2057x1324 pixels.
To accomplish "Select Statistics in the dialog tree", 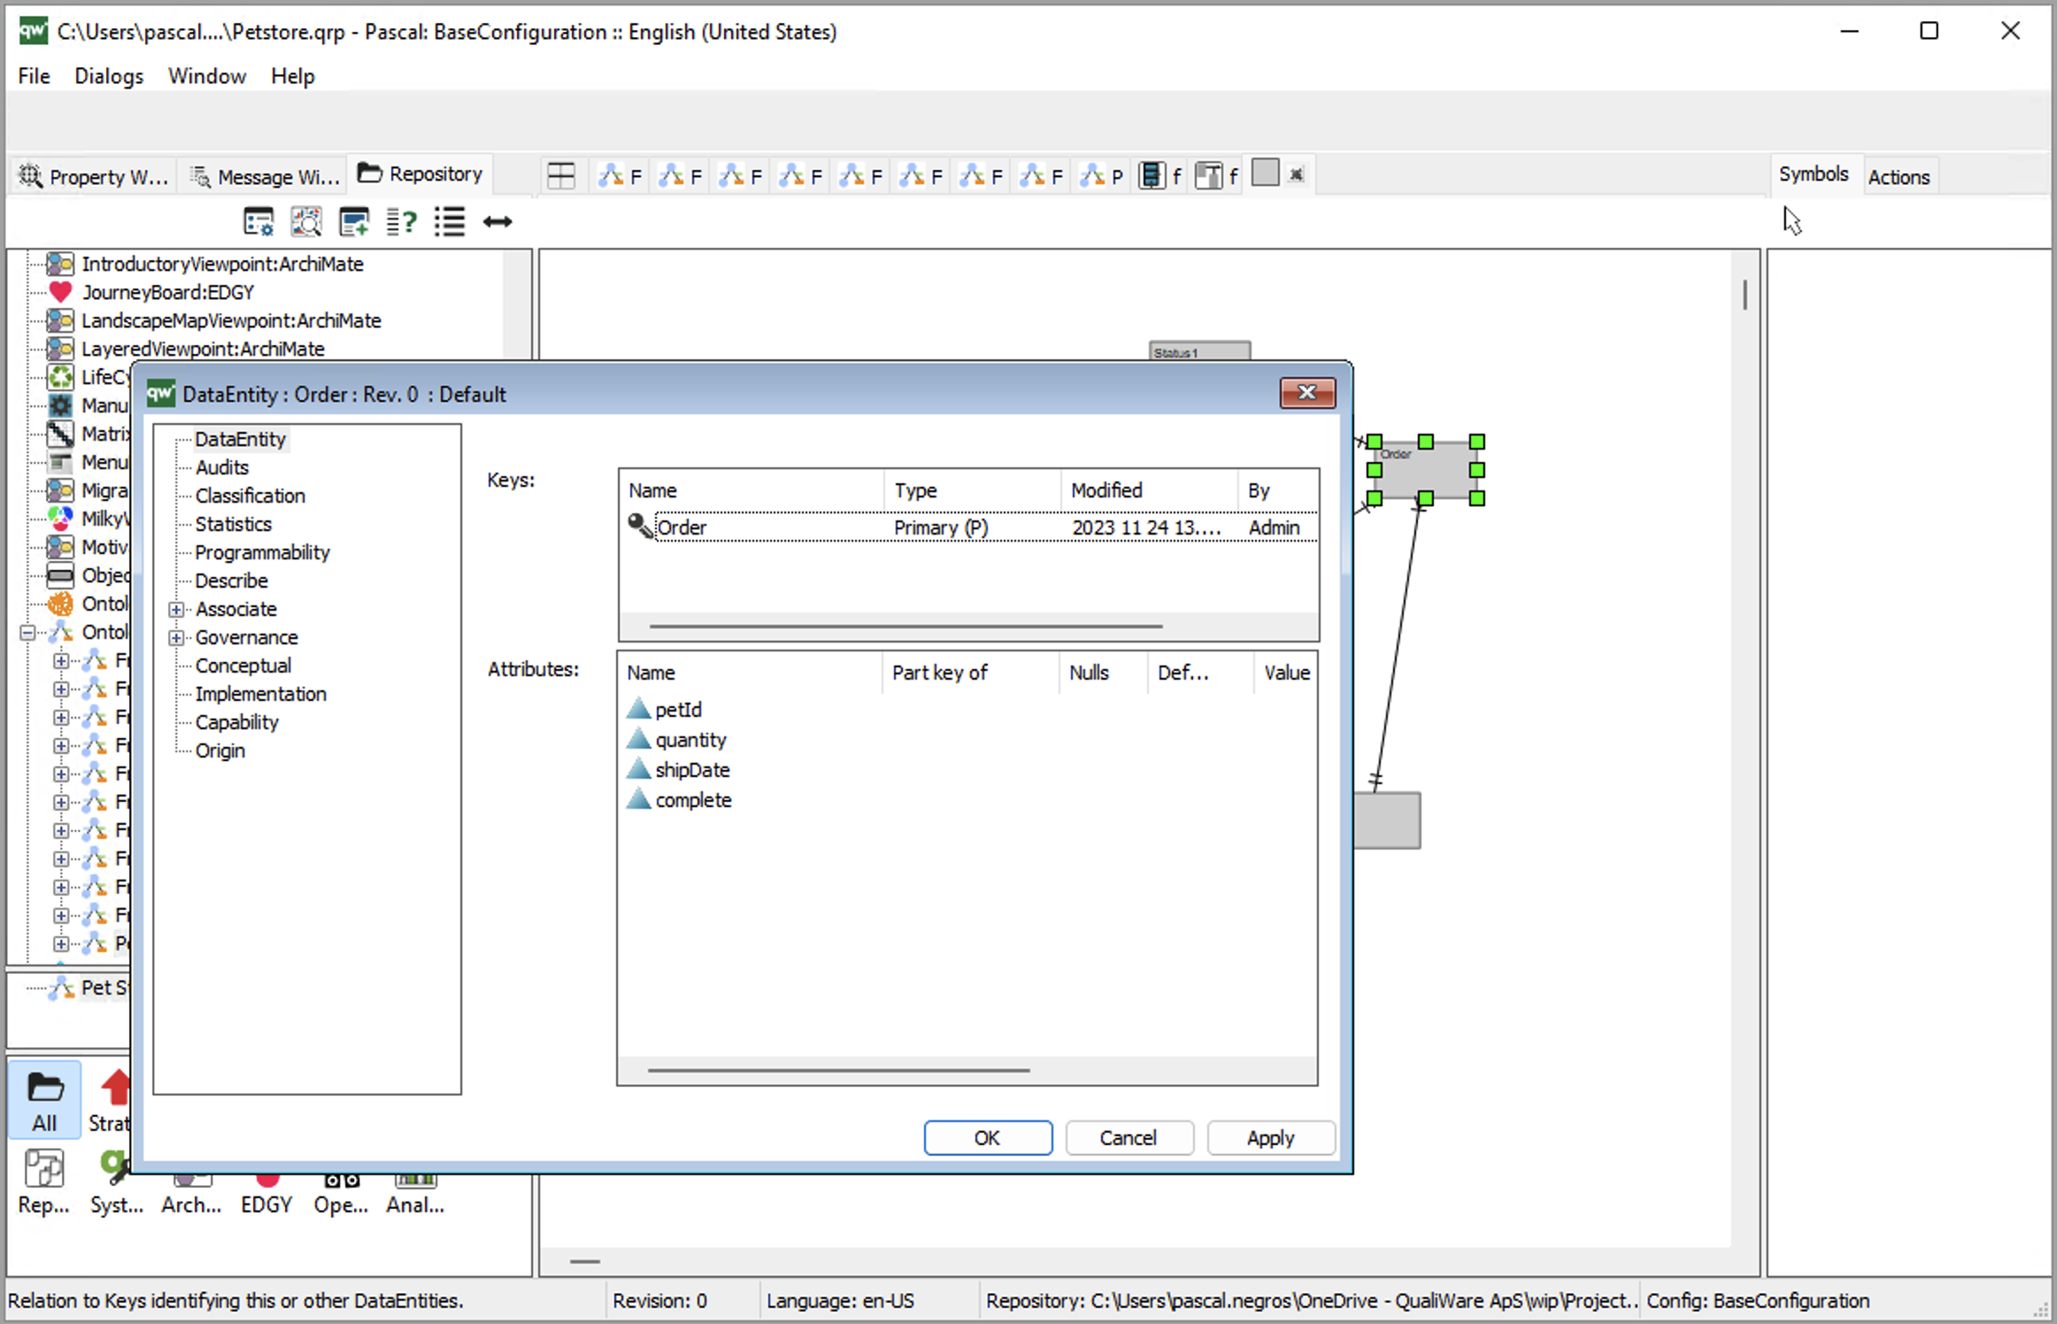I will pos(233,524).
